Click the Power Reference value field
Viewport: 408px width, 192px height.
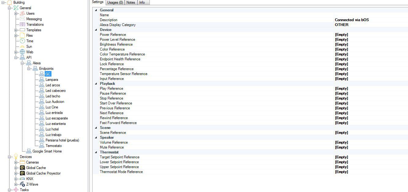point(371,35)
